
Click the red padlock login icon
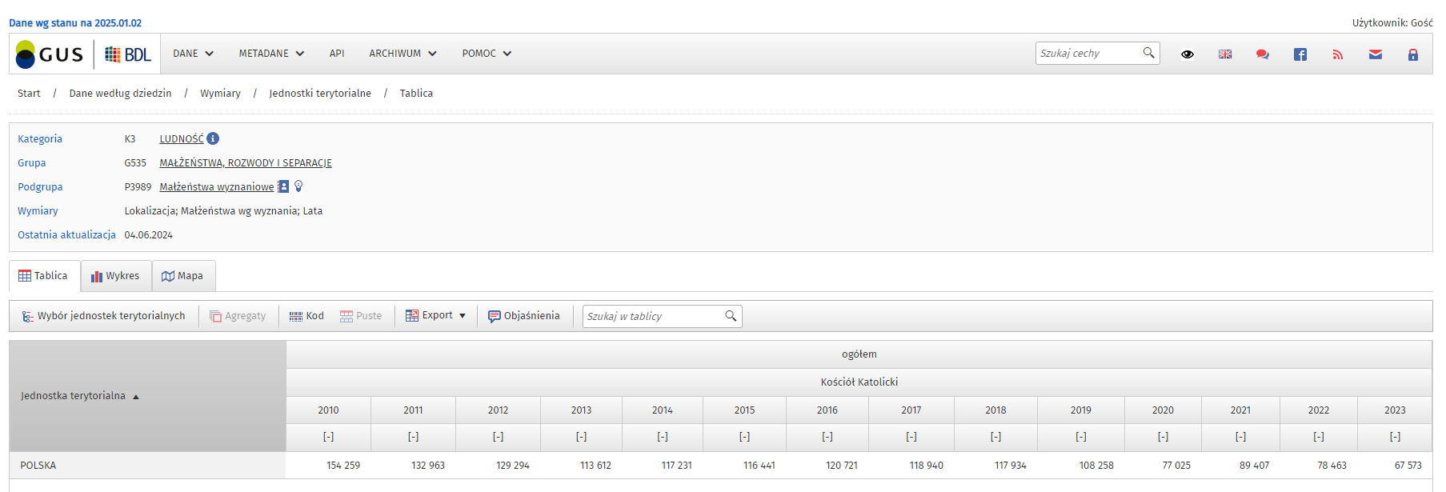(1412, 54)
